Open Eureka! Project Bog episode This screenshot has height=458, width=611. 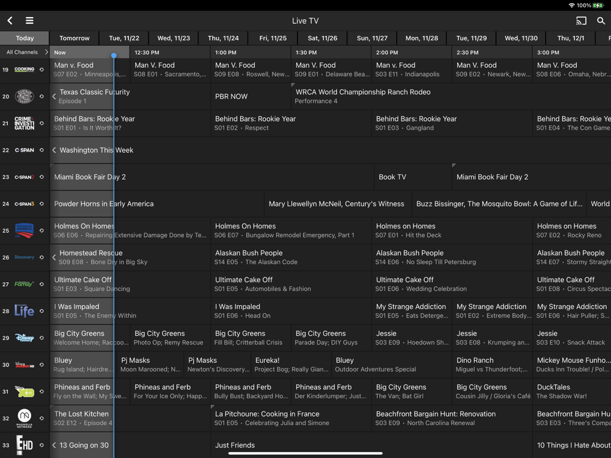(x=291, y=365)
